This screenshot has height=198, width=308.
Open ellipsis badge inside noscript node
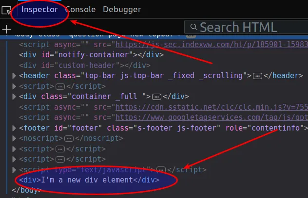pos(69,139)
